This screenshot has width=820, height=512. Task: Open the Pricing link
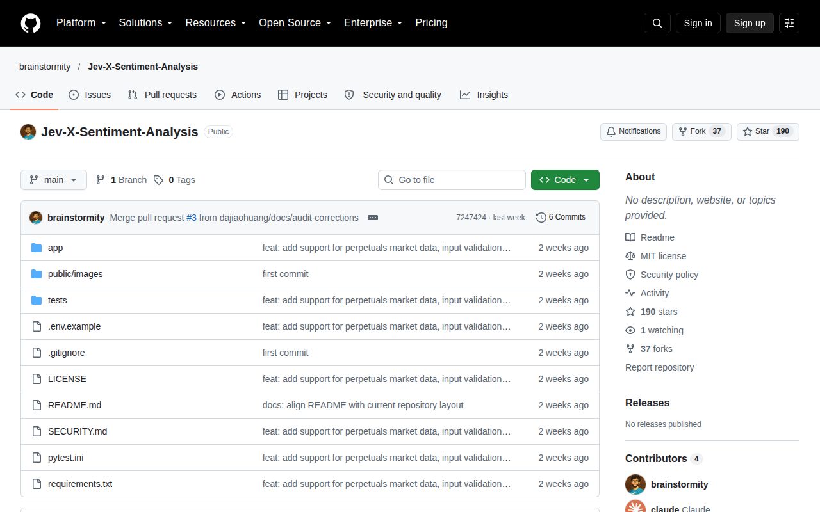point(431,23)
